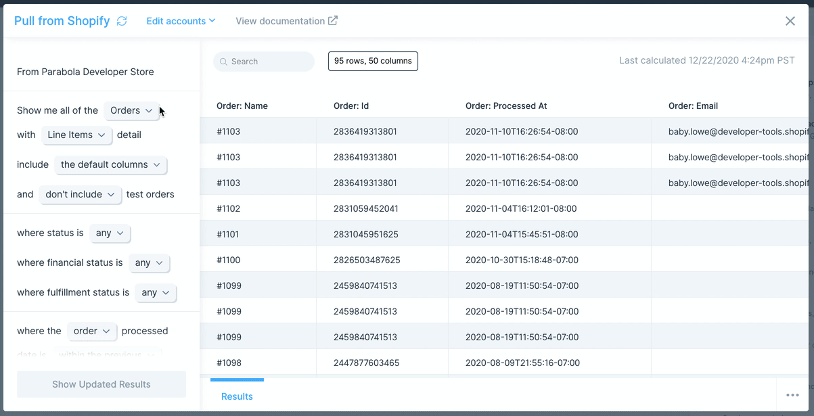
Task: Open the Orders dropdown
Action: coord(132,110)
